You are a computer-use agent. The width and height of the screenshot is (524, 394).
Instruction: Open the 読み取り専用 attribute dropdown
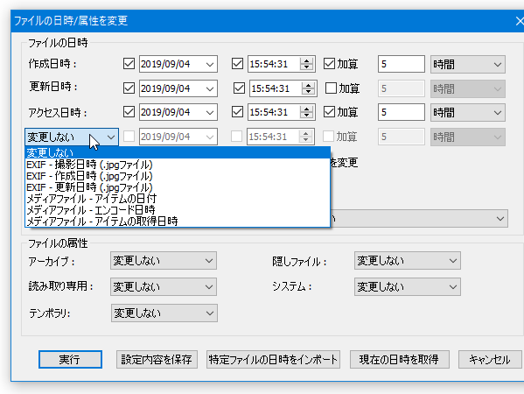point(164,286)
